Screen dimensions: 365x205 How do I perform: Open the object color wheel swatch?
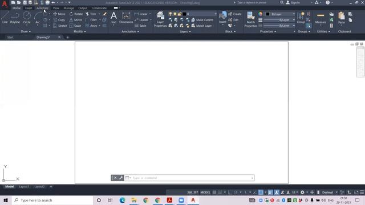pos(260,14)
